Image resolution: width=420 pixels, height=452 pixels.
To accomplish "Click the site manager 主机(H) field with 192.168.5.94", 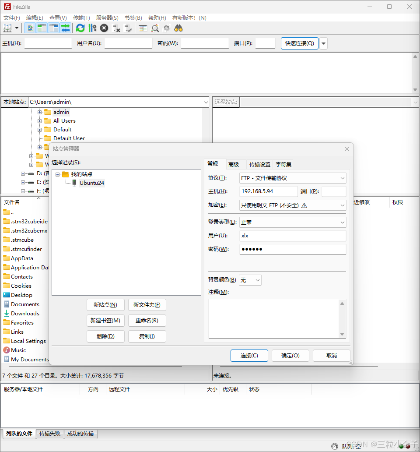I will [268, 191].
